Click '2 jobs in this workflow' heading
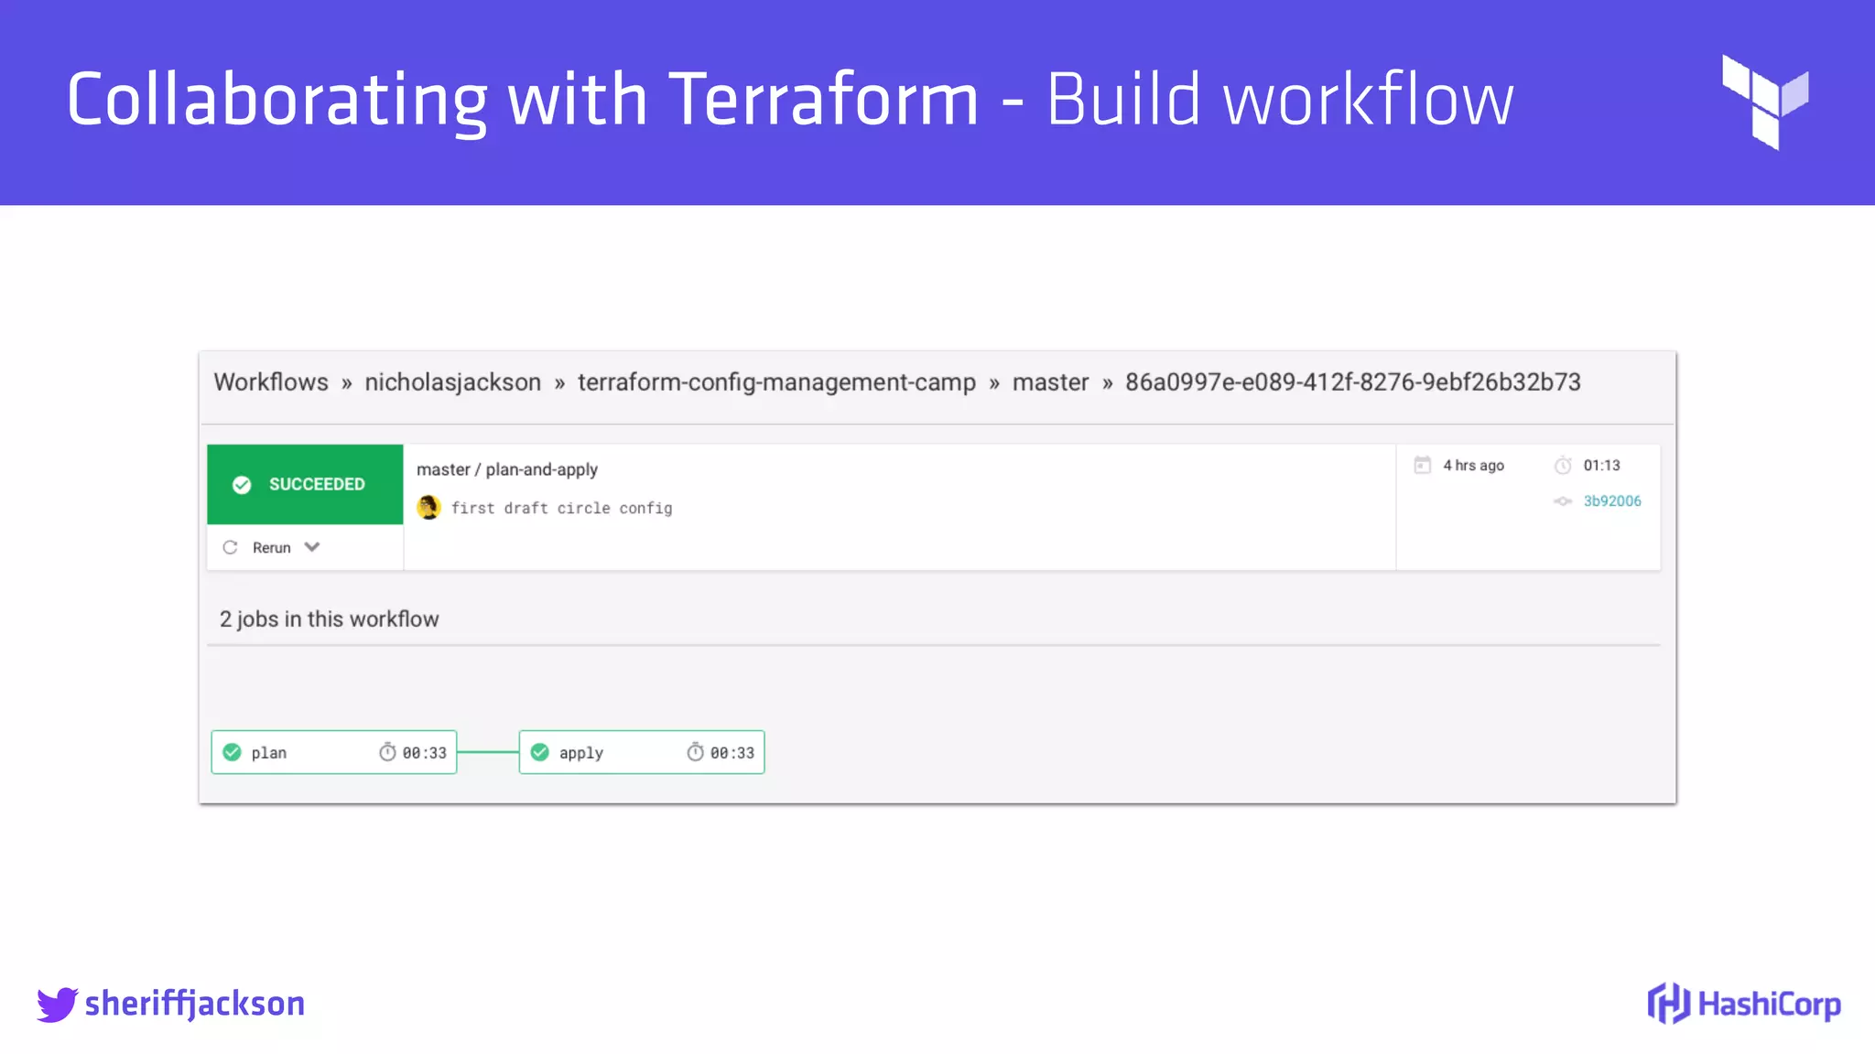Viewport: 1875px width, 1054px height. (329, 619)
